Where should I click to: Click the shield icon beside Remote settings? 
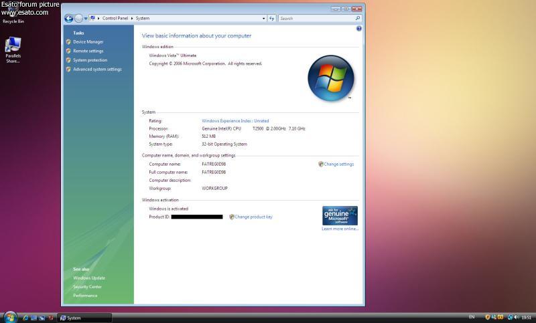point(68,51)
